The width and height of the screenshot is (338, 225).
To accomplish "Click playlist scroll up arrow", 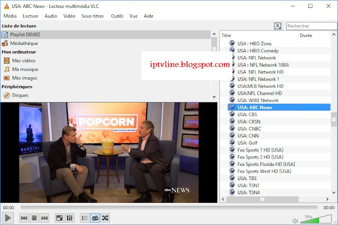I will pyautogui.click(x=334, y=34).
